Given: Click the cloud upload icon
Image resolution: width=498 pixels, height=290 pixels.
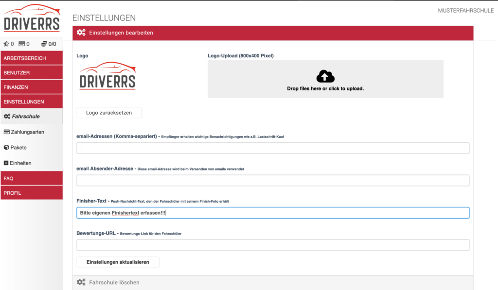Looking at the screenshot, I should (325, 76).
